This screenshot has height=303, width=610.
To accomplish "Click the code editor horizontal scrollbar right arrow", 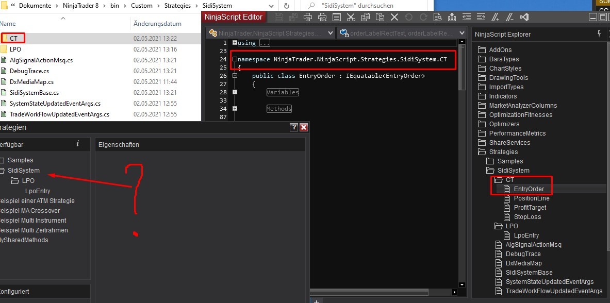I will coord(454,292).
